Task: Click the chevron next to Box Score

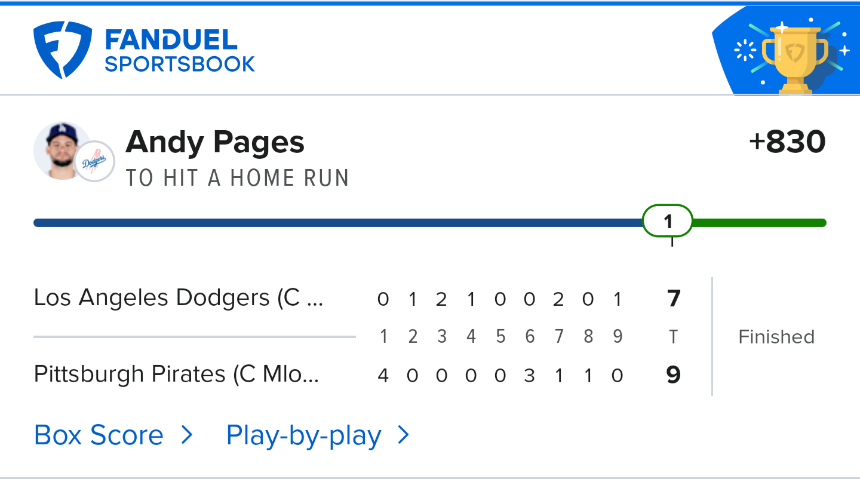Action: 187,435
